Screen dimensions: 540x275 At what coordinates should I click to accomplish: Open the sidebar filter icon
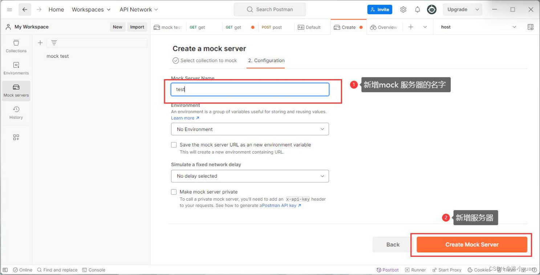tap(54, 43)
